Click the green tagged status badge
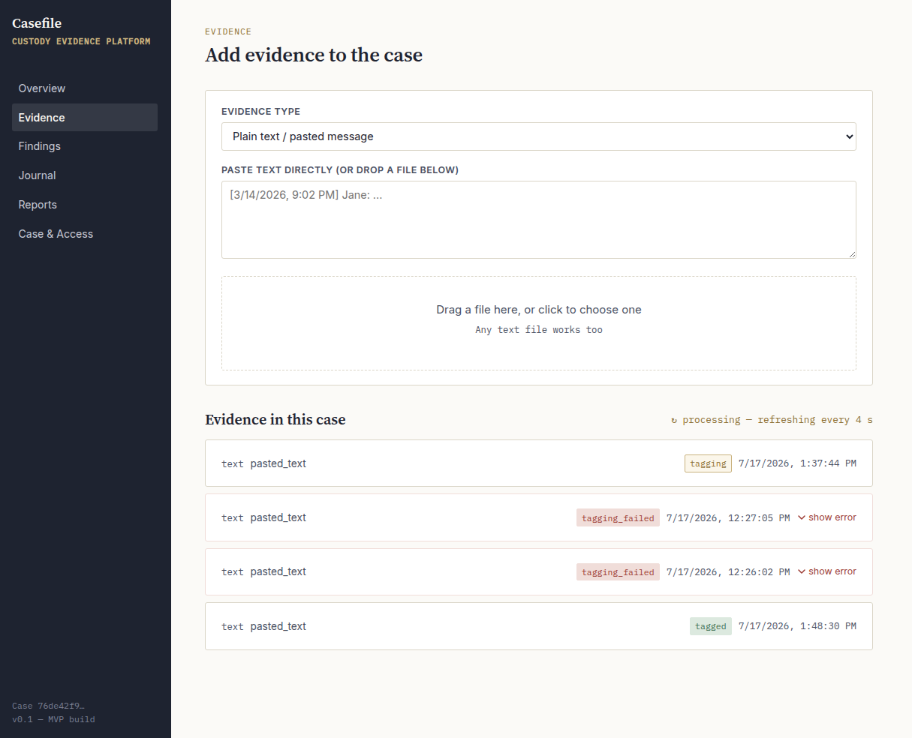912x738 pixels. tap(711, 626)
